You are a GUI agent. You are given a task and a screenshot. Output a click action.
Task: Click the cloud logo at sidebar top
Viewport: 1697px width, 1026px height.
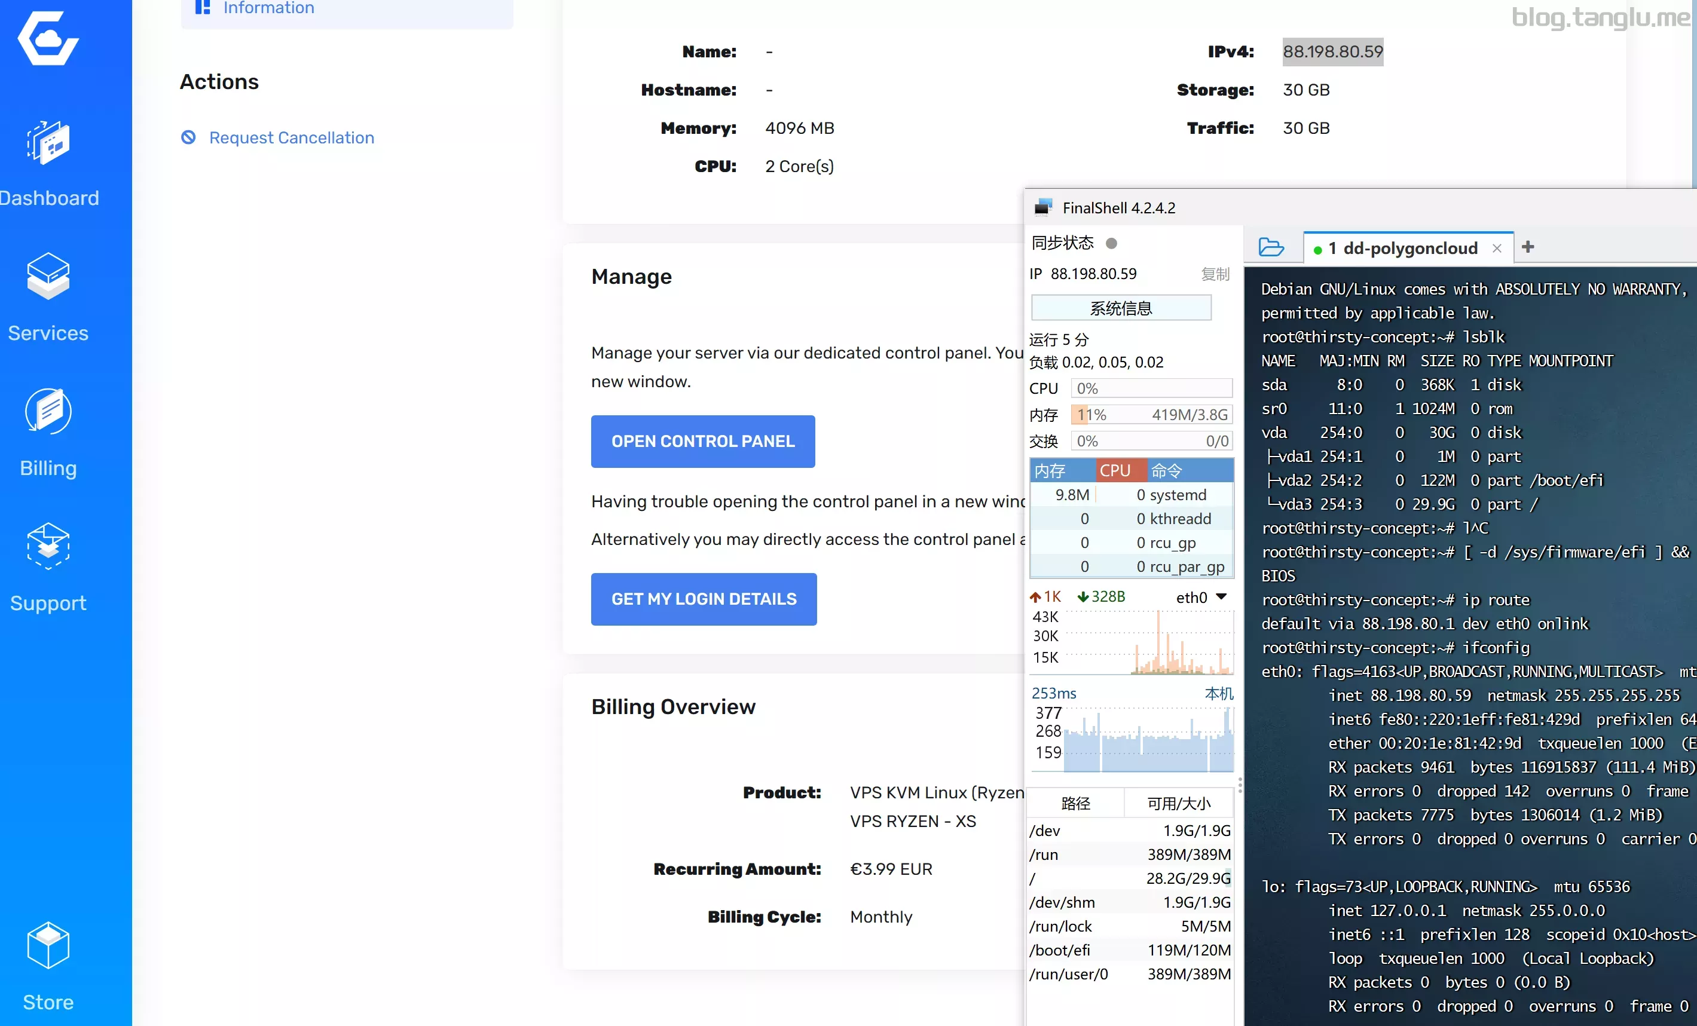click(48, 39)
